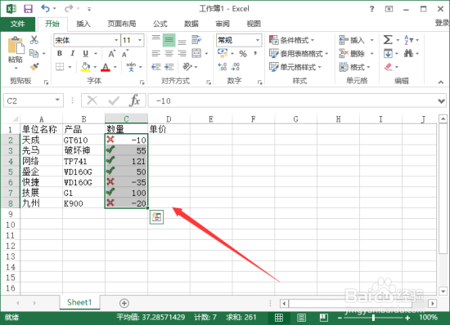Click the Merge and Center icon
The width and height of the screenshot is (450, 325).
click(196, 53)
